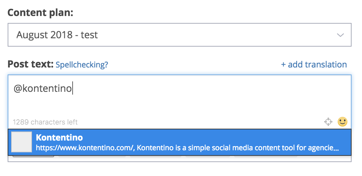The image size is (362, 176).
Task: Click the Spellchecking? link
Action: tap(82, 65)
